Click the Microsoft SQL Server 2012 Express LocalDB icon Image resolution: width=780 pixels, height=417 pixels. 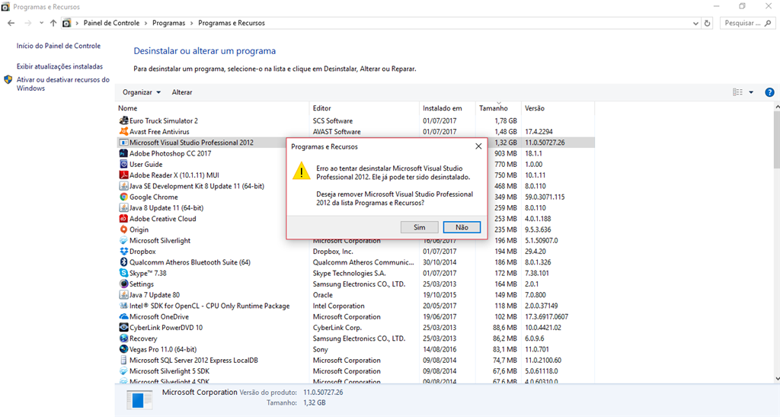pyautogui.click(x=123, y=361)
